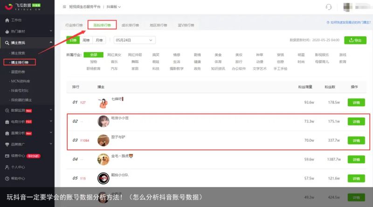
Task: Click the 直播分析 icon in sidebar
Action: (7, 133)
